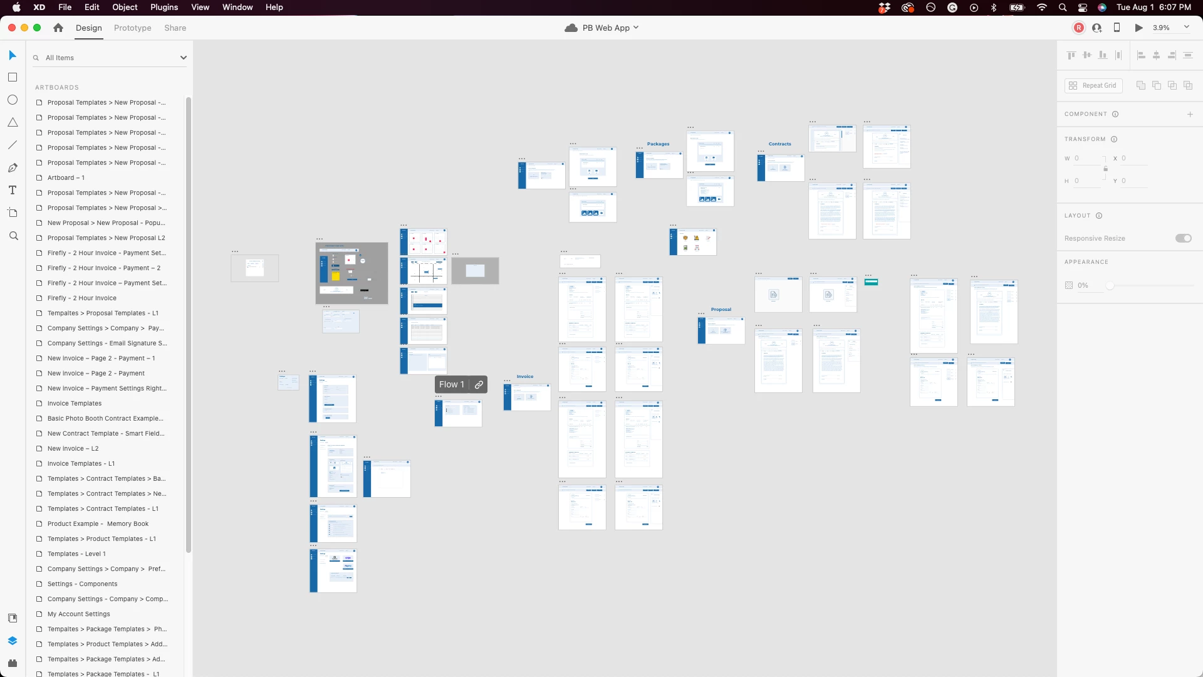Open the zoom level dropdown chevron
The width and height of the screenshot is (1203, 677).
[x=1186, y=27]
